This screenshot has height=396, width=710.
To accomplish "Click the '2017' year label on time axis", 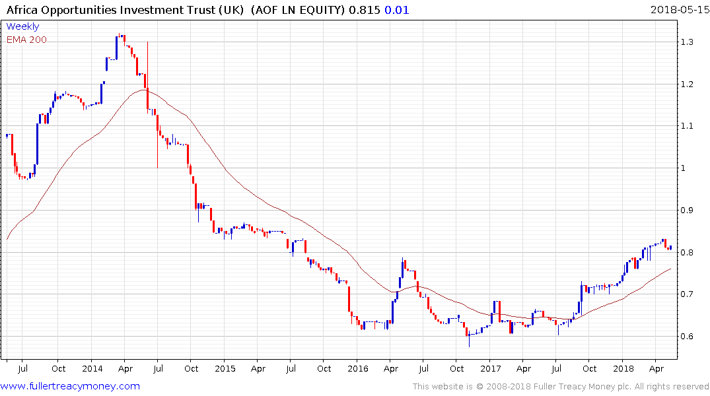I will pos(490,368).
